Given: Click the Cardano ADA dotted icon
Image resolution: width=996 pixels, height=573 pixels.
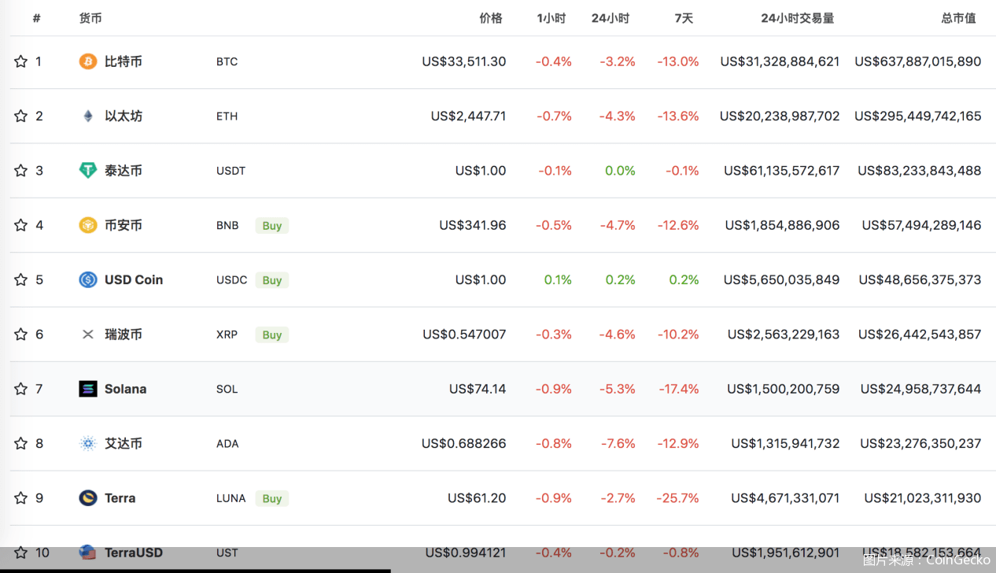Looking at the screenshot, I should pyautogui.click(x=88, y=444).
